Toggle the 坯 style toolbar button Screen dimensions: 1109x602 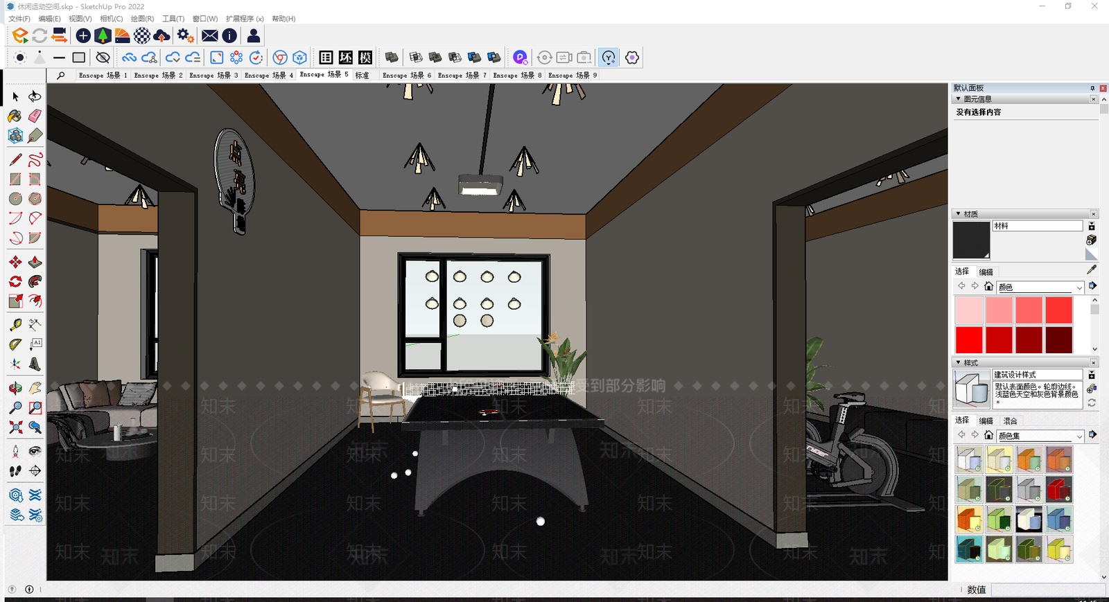[x=346, y=57]
